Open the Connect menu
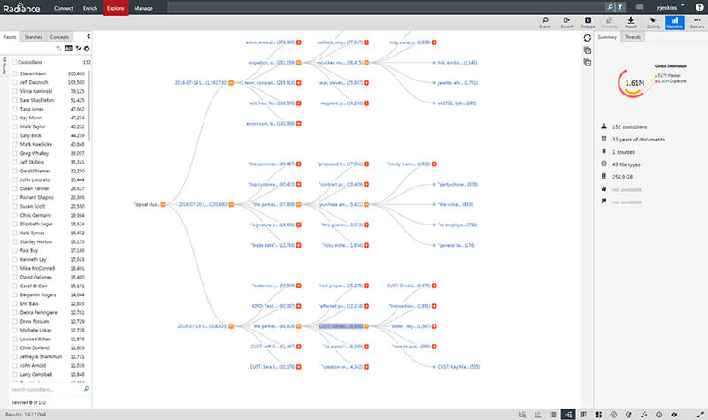Image resolution: width=708 pixels, height=420 pixels. click(63, 8)
